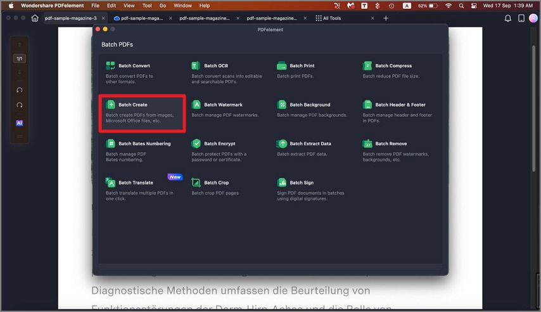Click the "Batch manage PDF backgrounds." description
Screen dimensions: 541x312
312,115
